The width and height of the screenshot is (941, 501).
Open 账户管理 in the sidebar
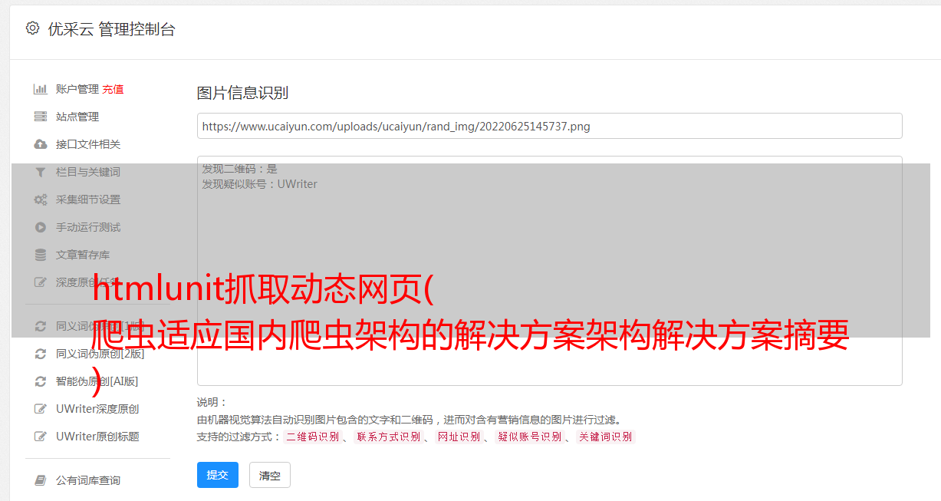(x=77, y=89)
